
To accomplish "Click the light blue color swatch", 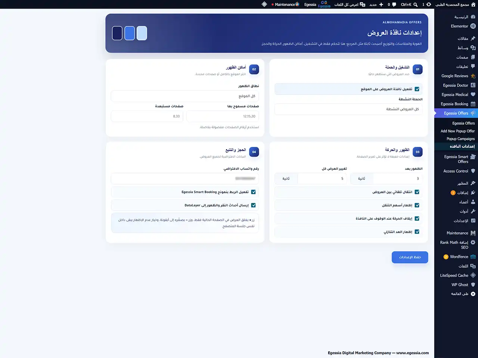I will (142, 33).
